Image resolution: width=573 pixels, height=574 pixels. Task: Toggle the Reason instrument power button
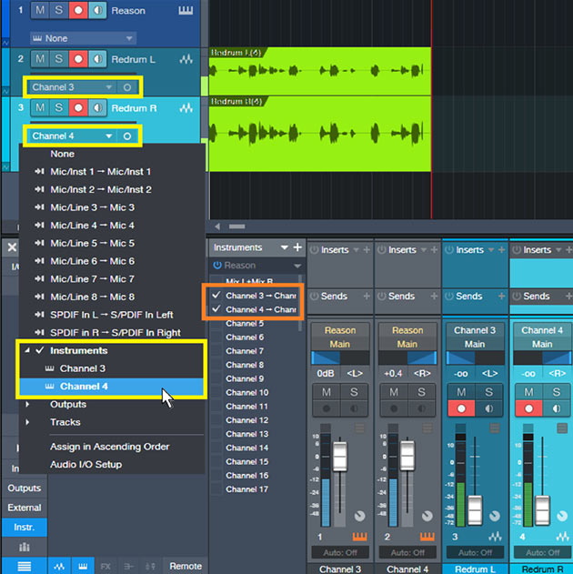pos(217,266)
